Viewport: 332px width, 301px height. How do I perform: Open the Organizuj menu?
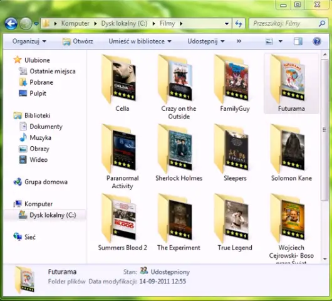(29, 41)
